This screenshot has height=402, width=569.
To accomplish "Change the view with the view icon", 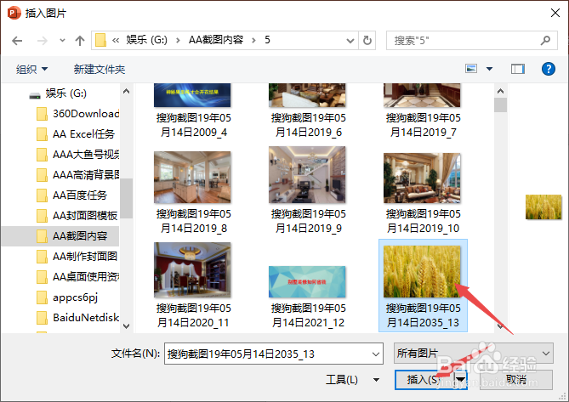I will click(x=471, y=69).
